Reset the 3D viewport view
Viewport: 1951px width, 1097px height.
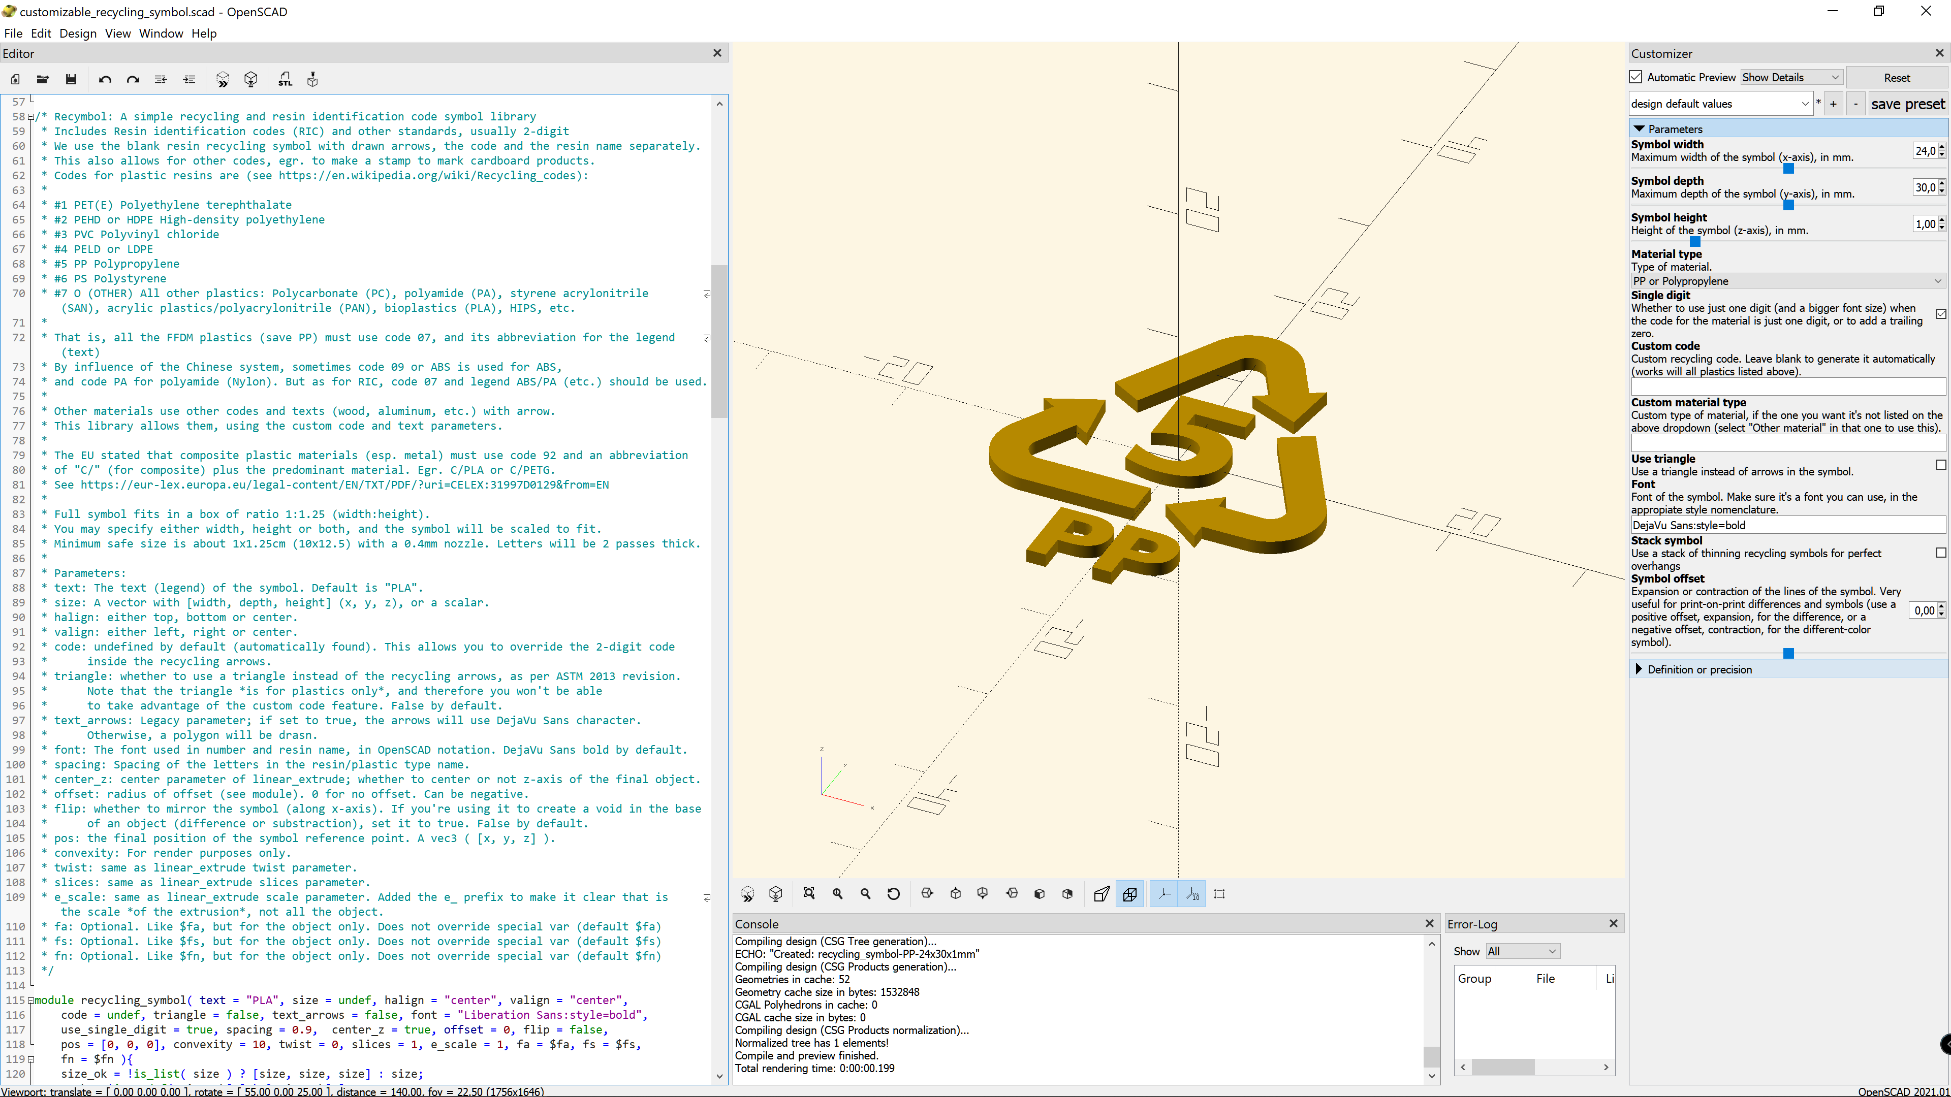pyautogui.click(x=894, y=893)
